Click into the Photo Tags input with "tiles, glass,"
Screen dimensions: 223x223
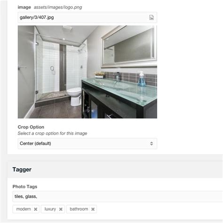tap(118, 197)
